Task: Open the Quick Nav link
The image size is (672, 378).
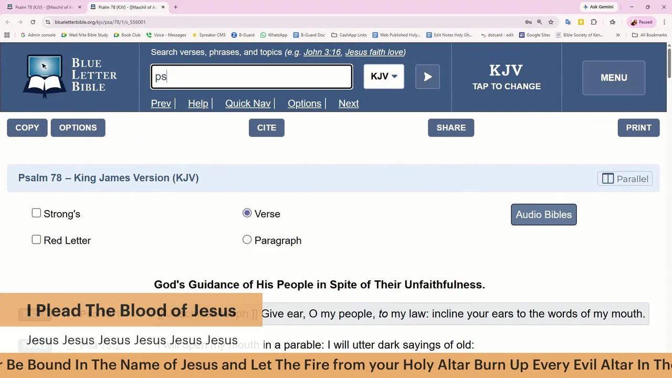Action: tap(248, 103)
